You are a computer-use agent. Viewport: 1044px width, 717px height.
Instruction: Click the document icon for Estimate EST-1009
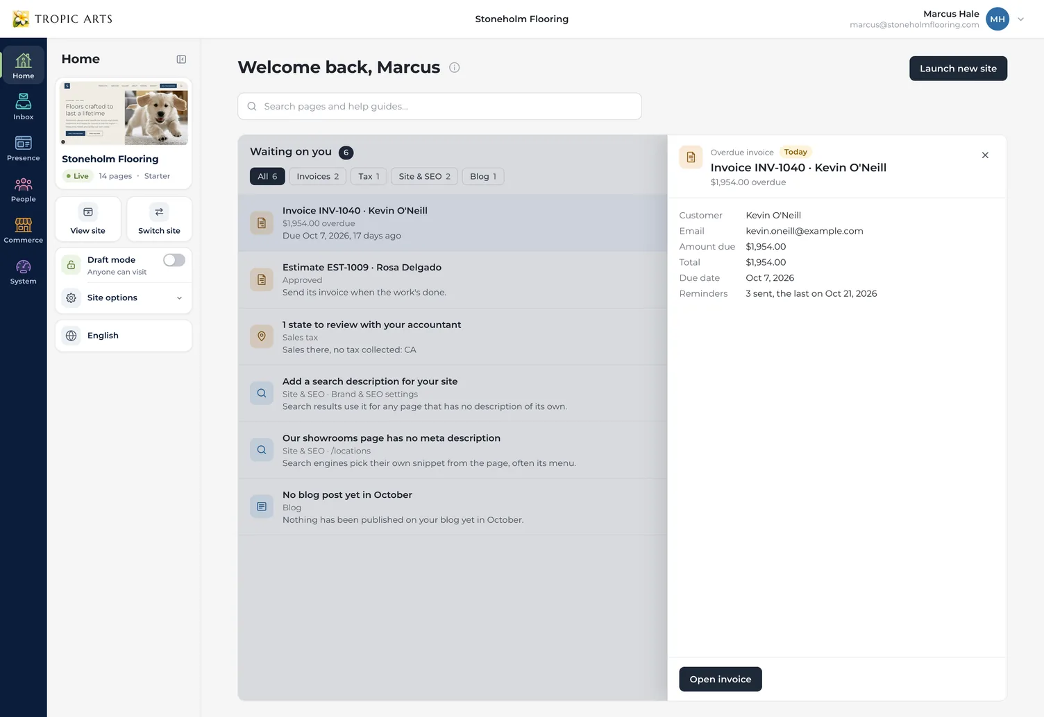(262, 279)
